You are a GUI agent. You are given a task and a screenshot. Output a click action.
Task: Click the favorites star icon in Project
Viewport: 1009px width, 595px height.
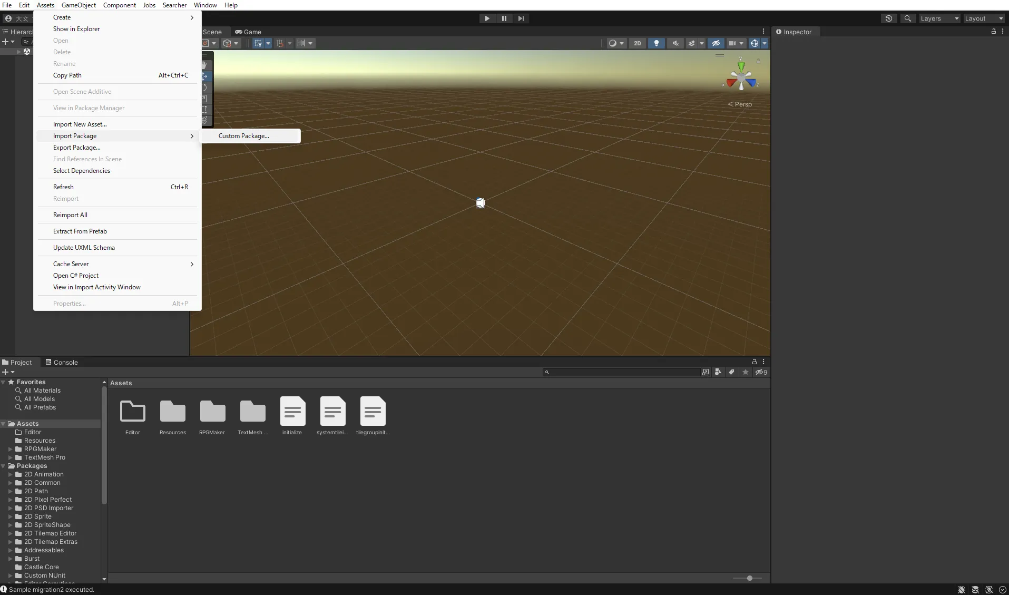tap(746, 372)
